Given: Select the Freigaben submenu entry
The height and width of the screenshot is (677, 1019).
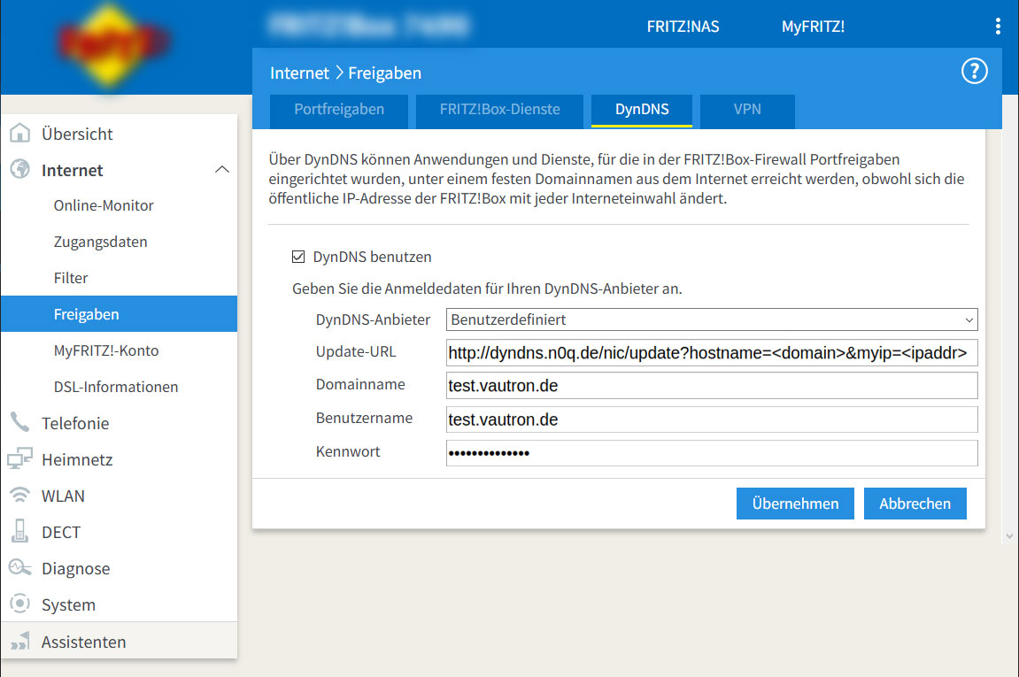Looking at the screenshot, I should pos(119,314).
